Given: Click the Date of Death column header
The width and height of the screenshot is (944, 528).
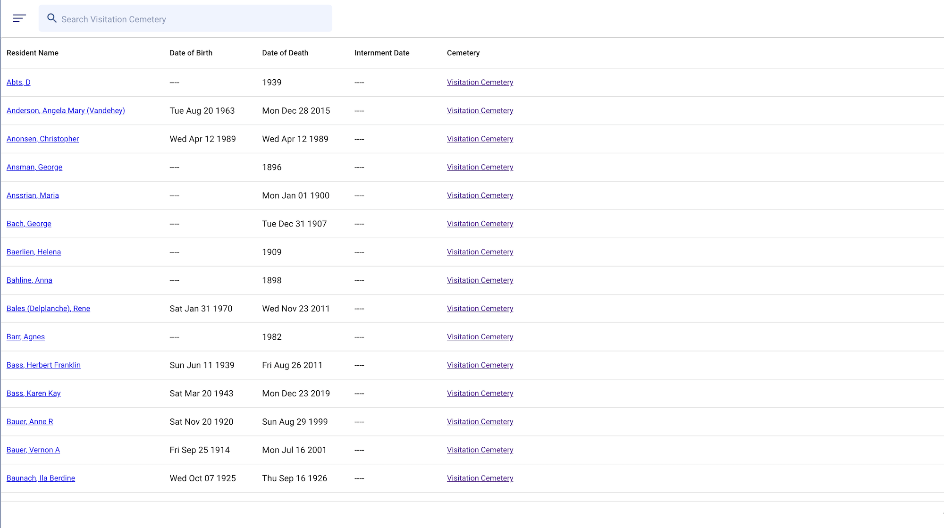Looking at the screenshot, I should (x=285, y=53).
